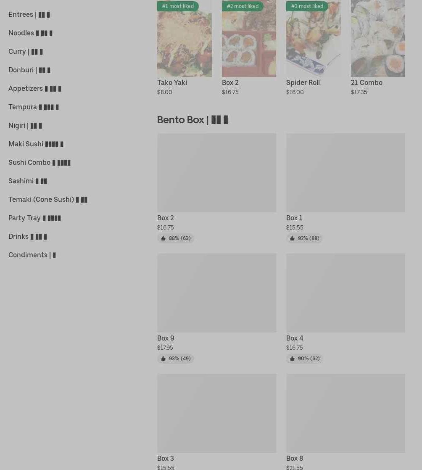Select the Drinks category

(x=28, y=237)
